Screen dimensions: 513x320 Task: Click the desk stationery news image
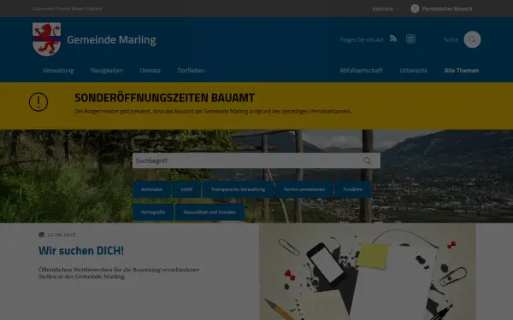tap(368, 271)
